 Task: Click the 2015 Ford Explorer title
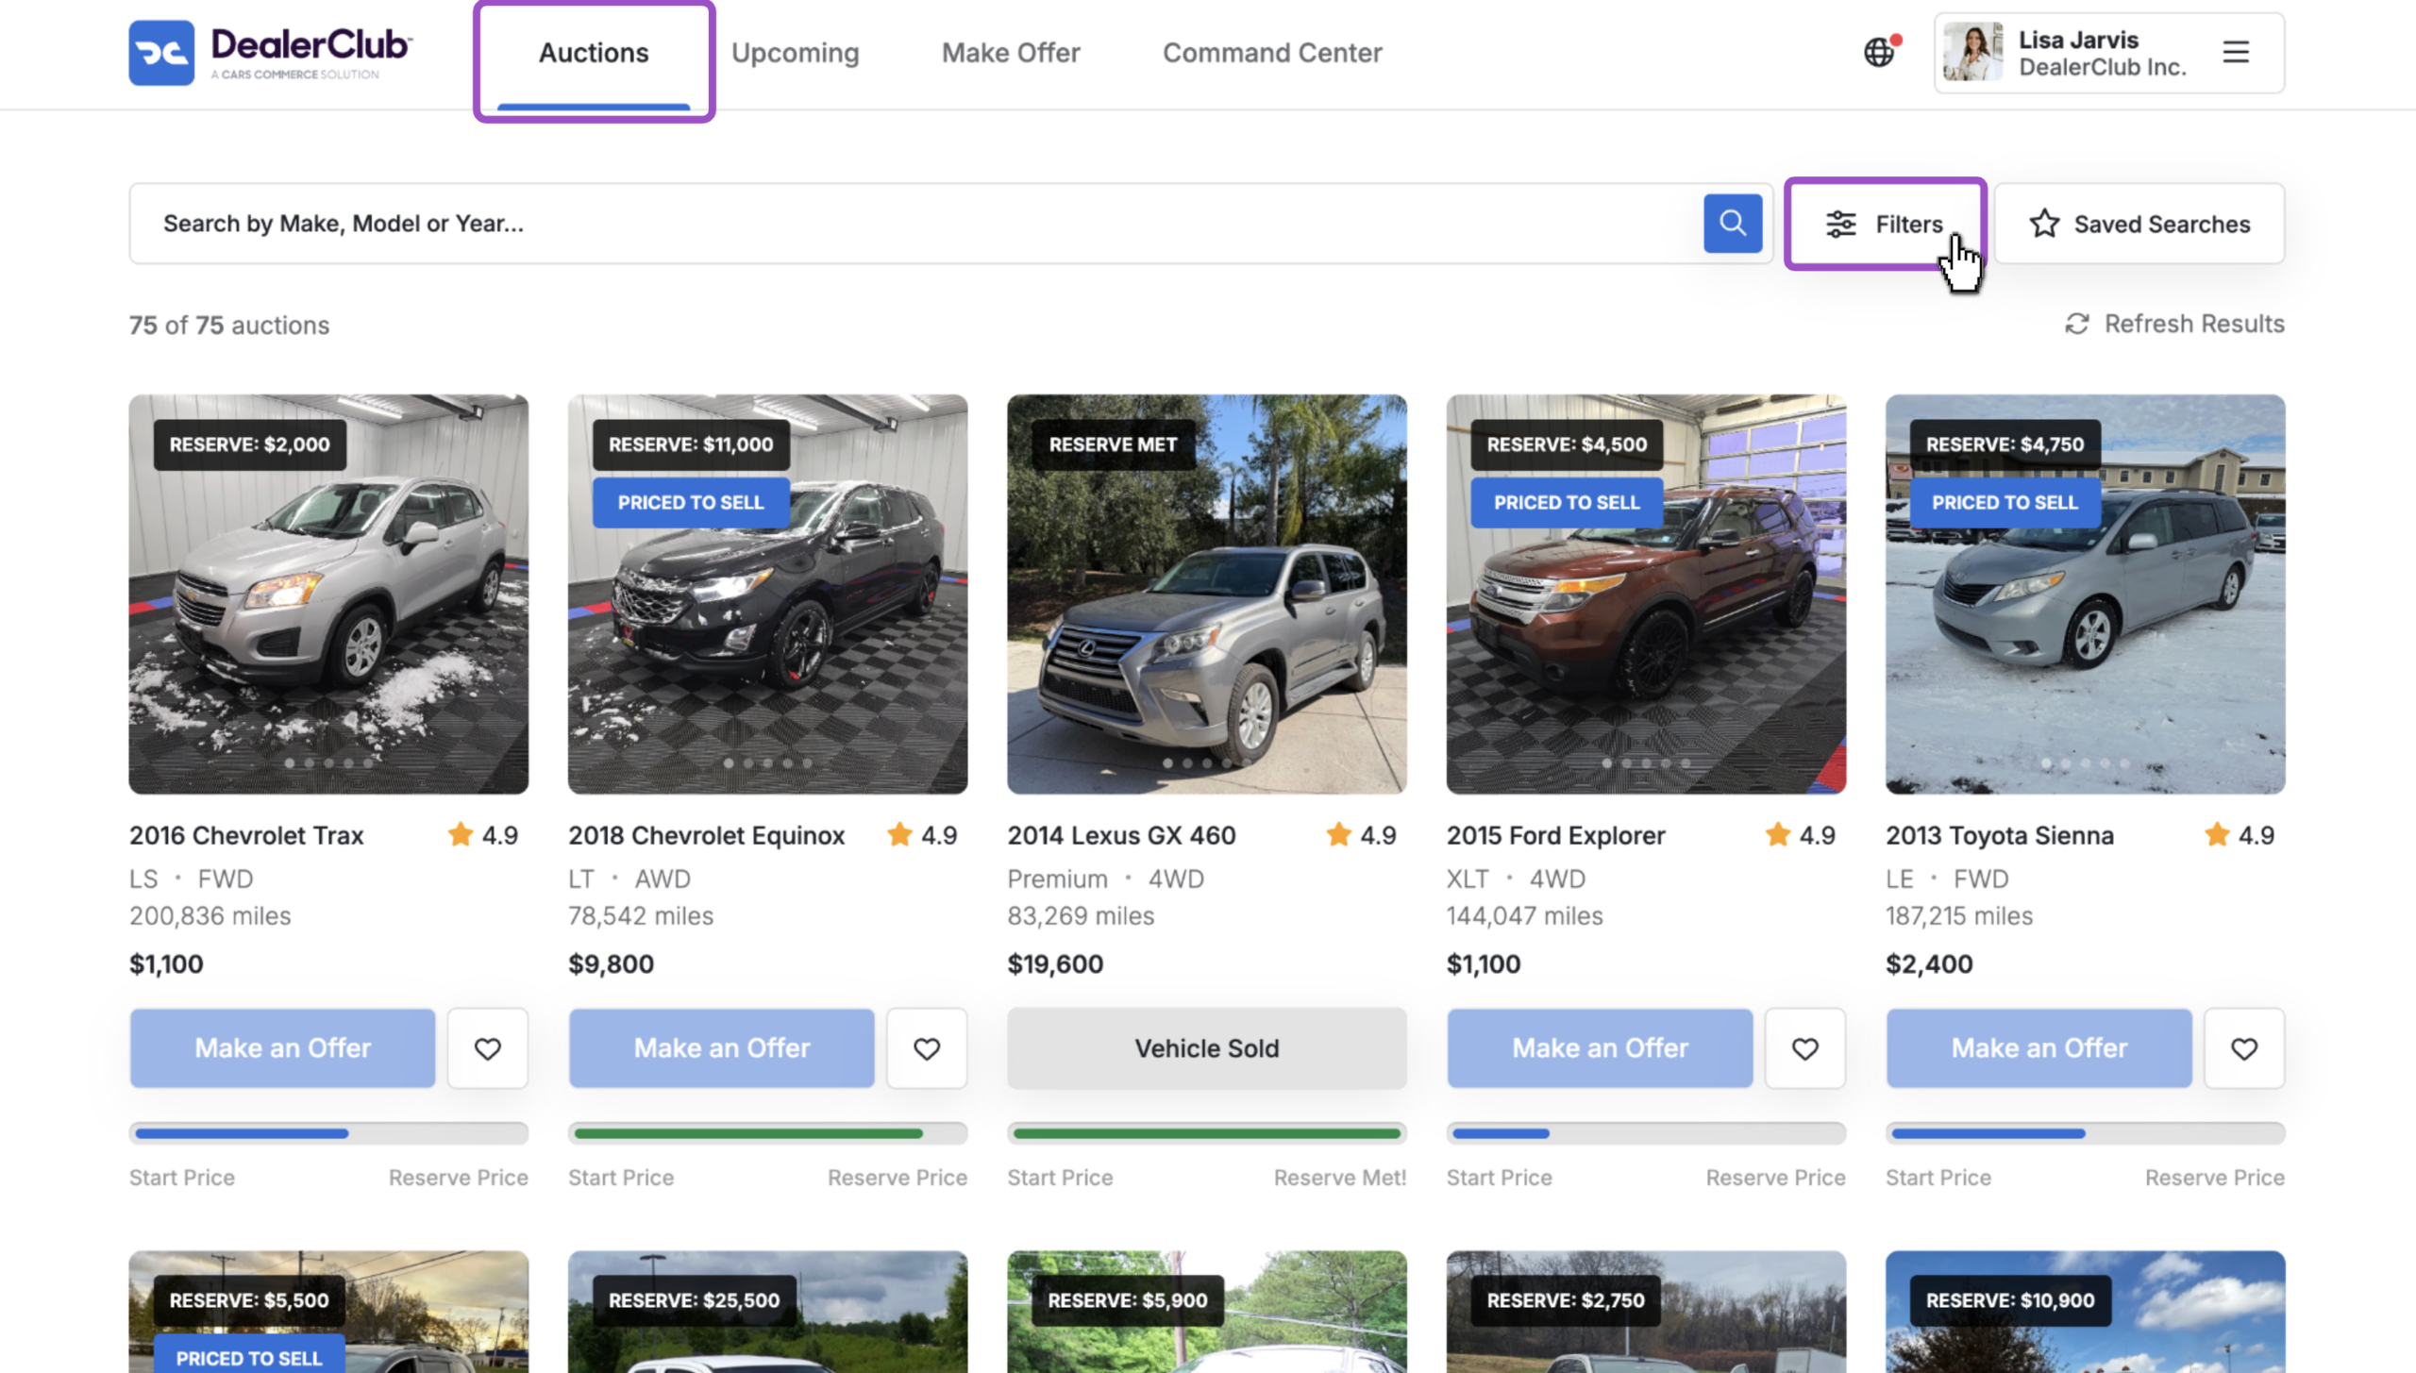(x=1555, y=835)
